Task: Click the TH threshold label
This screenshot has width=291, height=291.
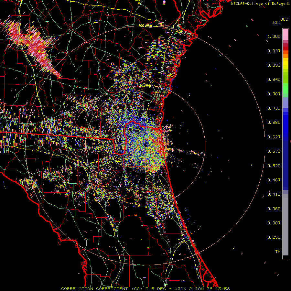Action: (278, 252)
